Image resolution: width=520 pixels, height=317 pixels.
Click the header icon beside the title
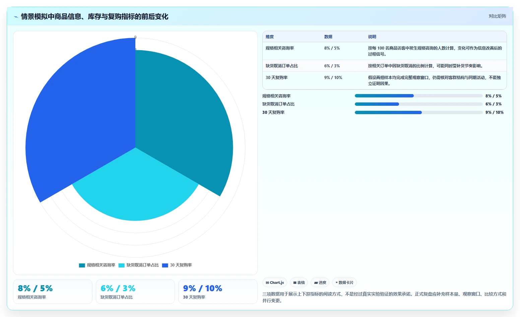tap(16, 17)
